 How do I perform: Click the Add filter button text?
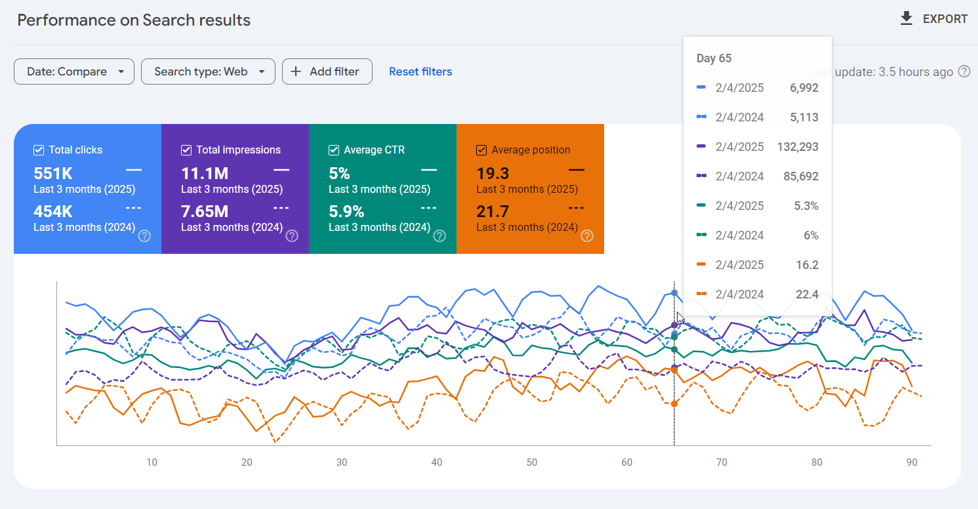pos(334,71)
